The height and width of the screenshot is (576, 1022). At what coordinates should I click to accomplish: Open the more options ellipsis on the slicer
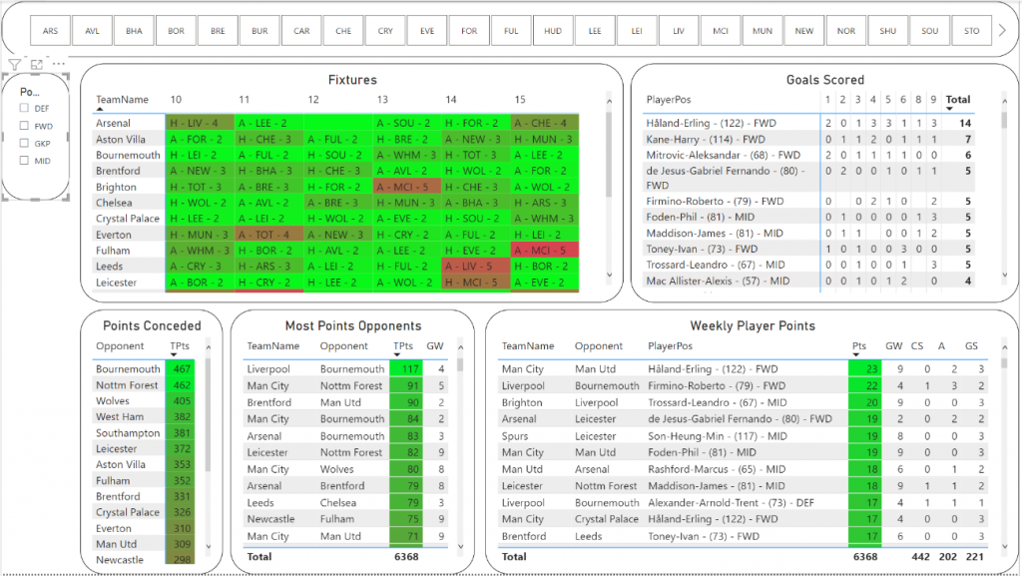click(x=59, y=65)
